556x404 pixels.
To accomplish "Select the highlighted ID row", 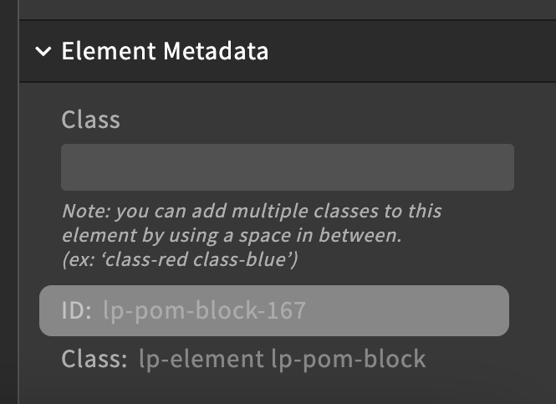I will [x=273, y=311].
